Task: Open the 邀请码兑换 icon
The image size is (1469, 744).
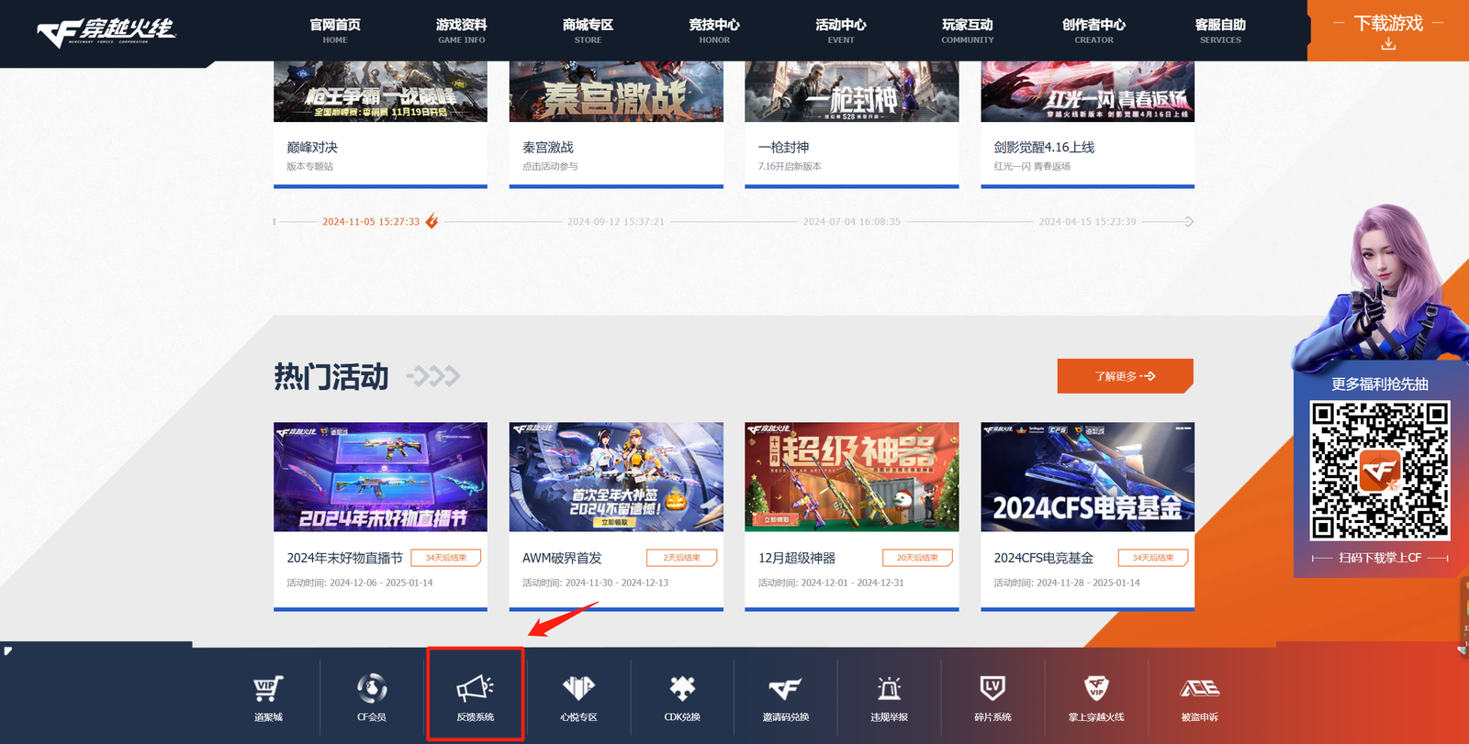Action: (x=785, y=689)
